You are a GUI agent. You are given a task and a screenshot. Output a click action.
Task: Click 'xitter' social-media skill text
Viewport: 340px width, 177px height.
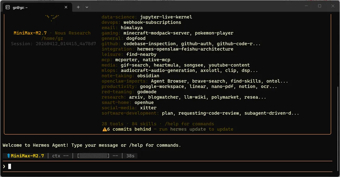click(148, 108)
